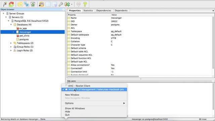Collapse the Servers (1) node arrow
Viewport: 215px width, 121px height.
pos(6,17)
